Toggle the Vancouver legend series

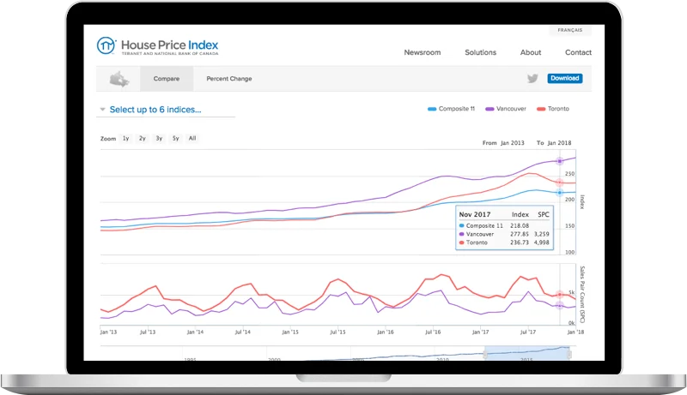coord(506,109)
